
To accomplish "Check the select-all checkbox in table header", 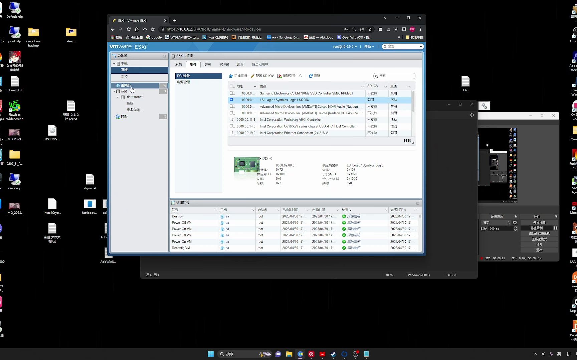I will (x=231, y=86).
